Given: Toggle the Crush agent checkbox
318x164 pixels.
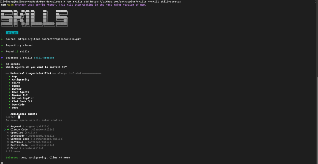Looking at the screenshot, I should coord(8,148).
